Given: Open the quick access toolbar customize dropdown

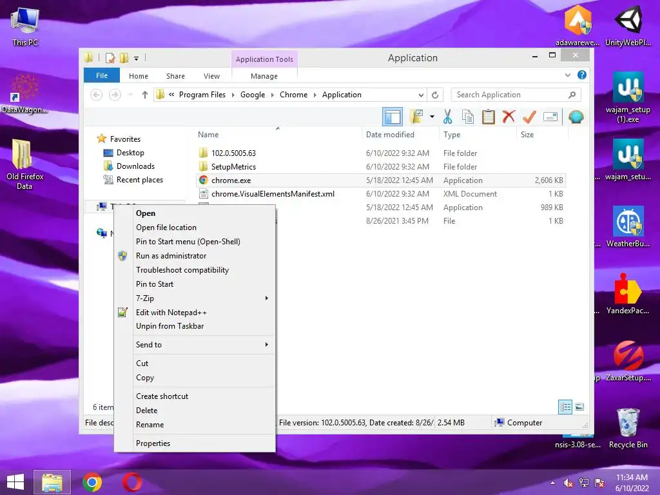Looking at the screenshot, I should (x=137, y=58).
